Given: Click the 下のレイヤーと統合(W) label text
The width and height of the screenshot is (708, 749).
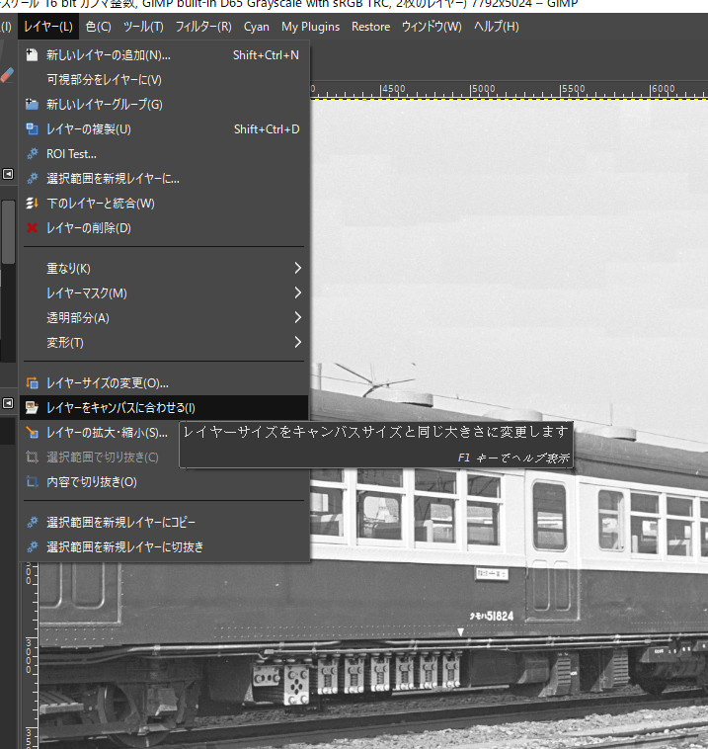Looking at the screenshot, I should pyautogui.click(x=101, y=204).
